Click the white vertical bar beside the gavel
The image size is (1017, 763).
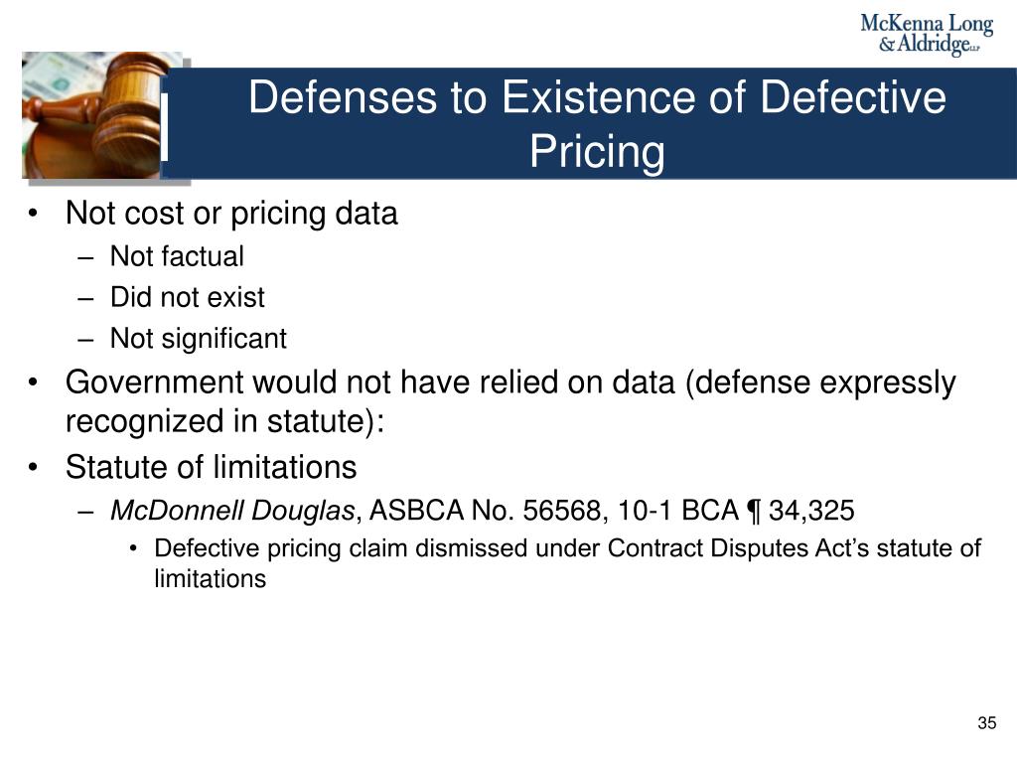point(164,126)
